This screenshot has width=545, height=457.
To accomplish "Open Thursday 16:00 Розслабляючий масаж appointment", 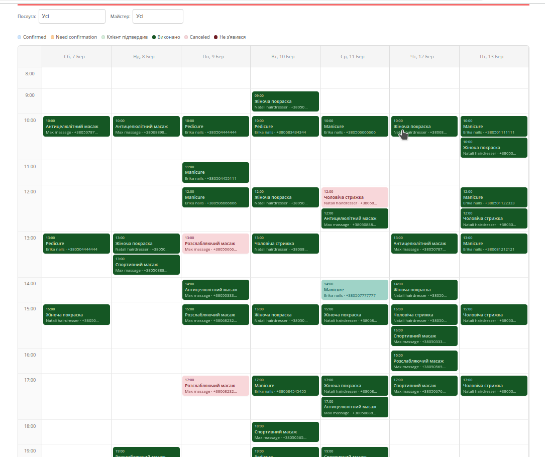I will tap(424, 361).
